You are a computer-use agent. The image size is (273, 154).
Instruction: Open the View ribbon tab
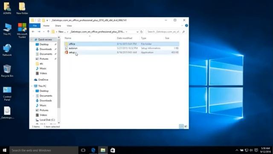[69, 26]
